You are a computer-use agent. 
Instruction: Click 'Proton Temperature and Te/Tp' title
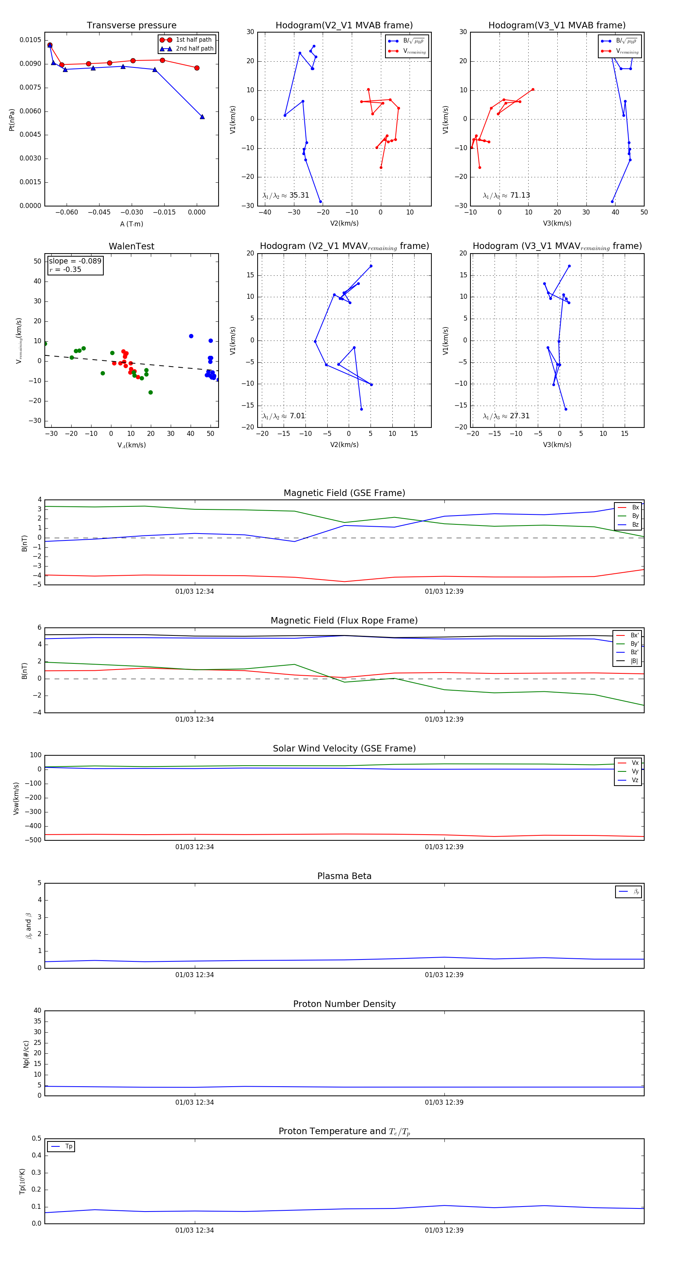click(344, 1131)
